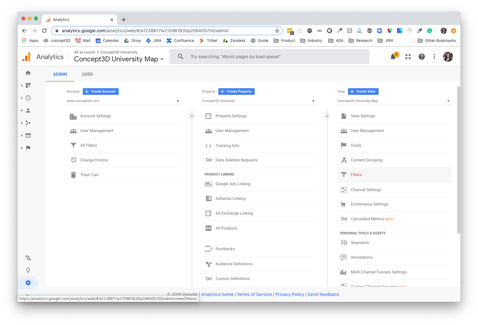Viewport: 478px width, 325px height.
Task: Open a new browser tab with plus
Action: point(124,20)
